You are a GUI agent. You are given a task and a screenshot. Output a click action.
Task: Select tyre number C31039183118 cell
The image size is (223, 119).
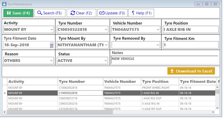coord(81,108)
